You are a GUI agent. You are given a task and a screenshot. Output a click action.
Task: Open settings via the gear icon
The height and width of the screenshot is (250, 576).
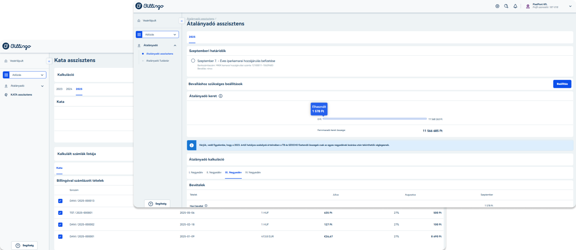coord(497,6)
